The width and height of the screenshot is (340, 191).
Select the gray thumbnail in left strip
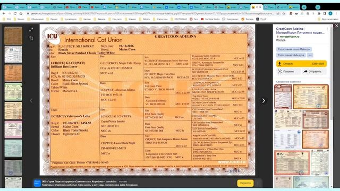(13, 168)
